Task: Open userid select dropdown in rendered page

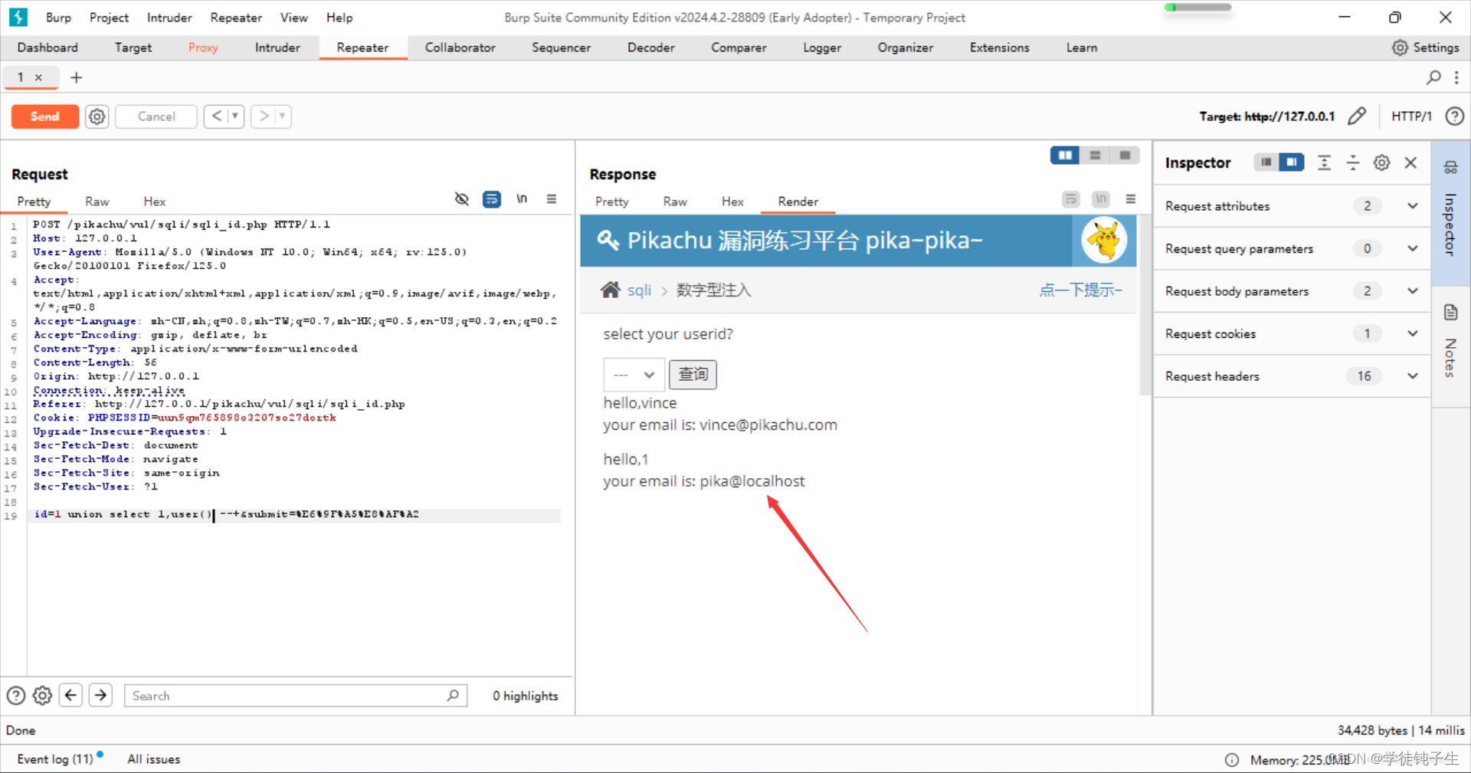Action: (x=634, y=375)
